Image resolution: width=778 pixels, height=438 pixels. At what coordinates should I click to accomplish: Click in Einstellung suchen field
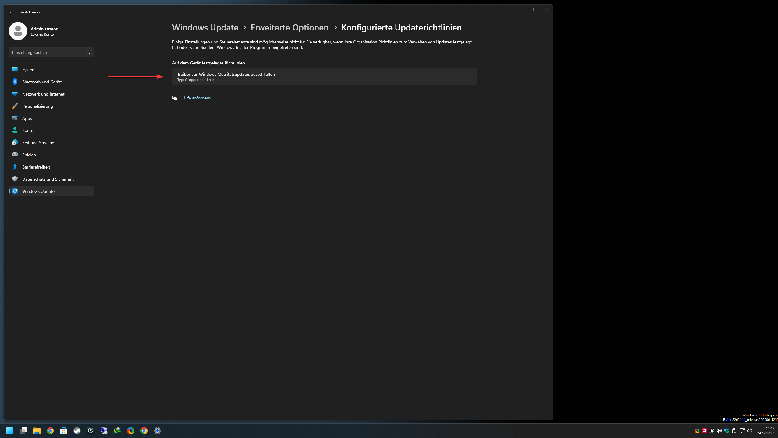pos(47,52)
